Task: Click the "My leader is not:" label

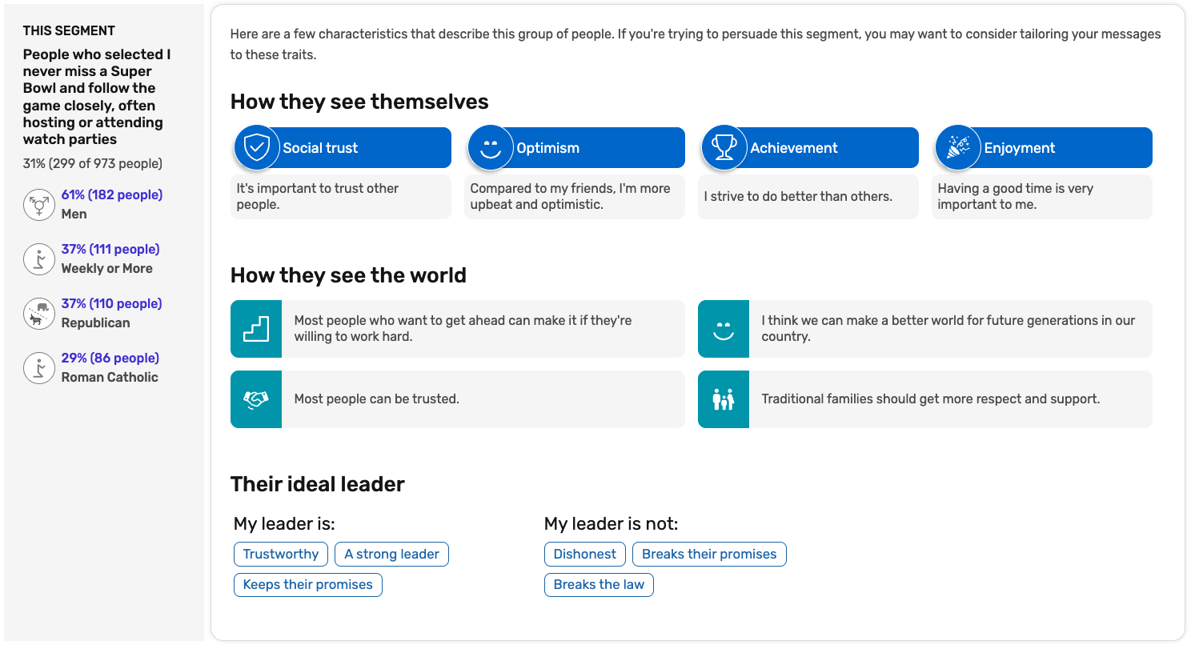Action: coord(612,523)
